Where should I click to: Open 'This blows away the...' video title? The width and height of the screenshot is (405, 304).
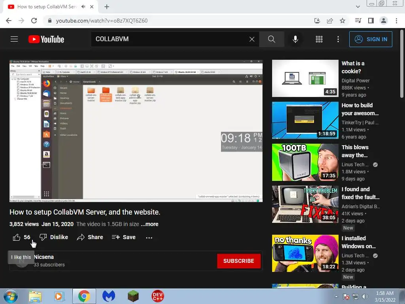coord(355,151)
